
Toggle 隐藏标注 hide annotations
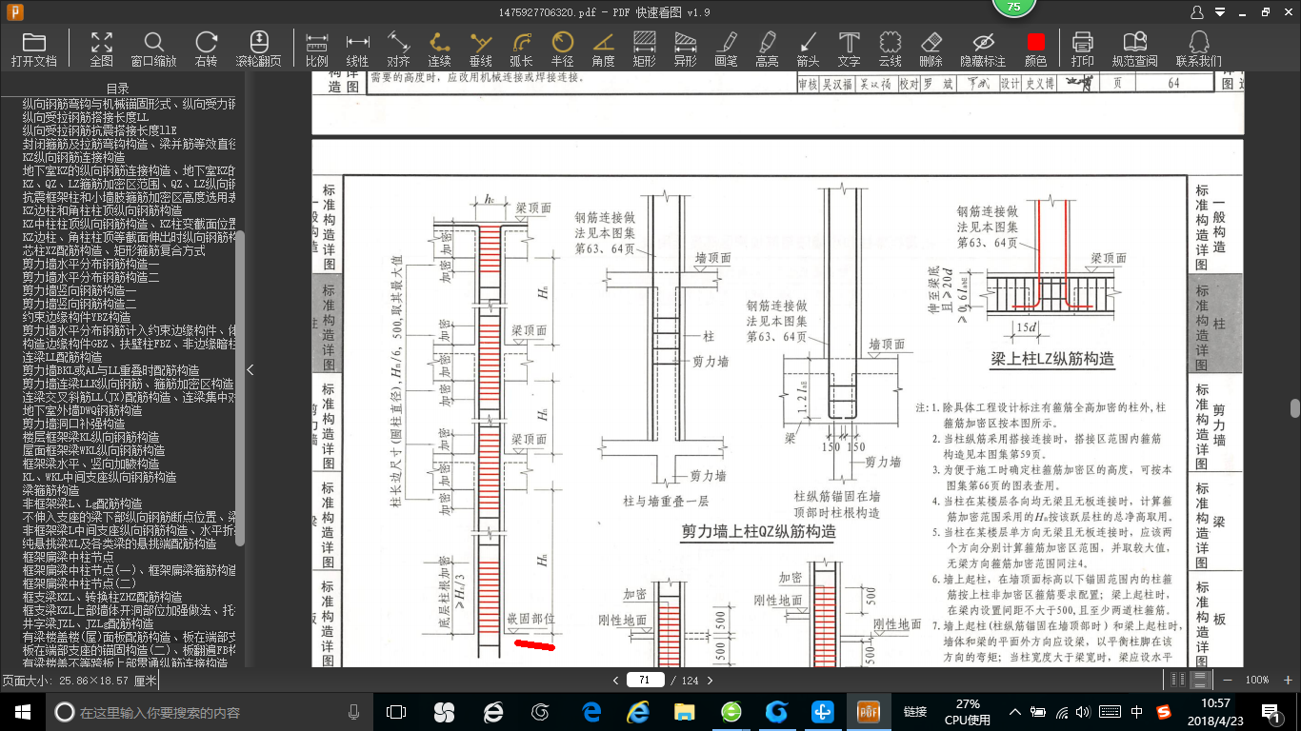(x=983, y=49)
